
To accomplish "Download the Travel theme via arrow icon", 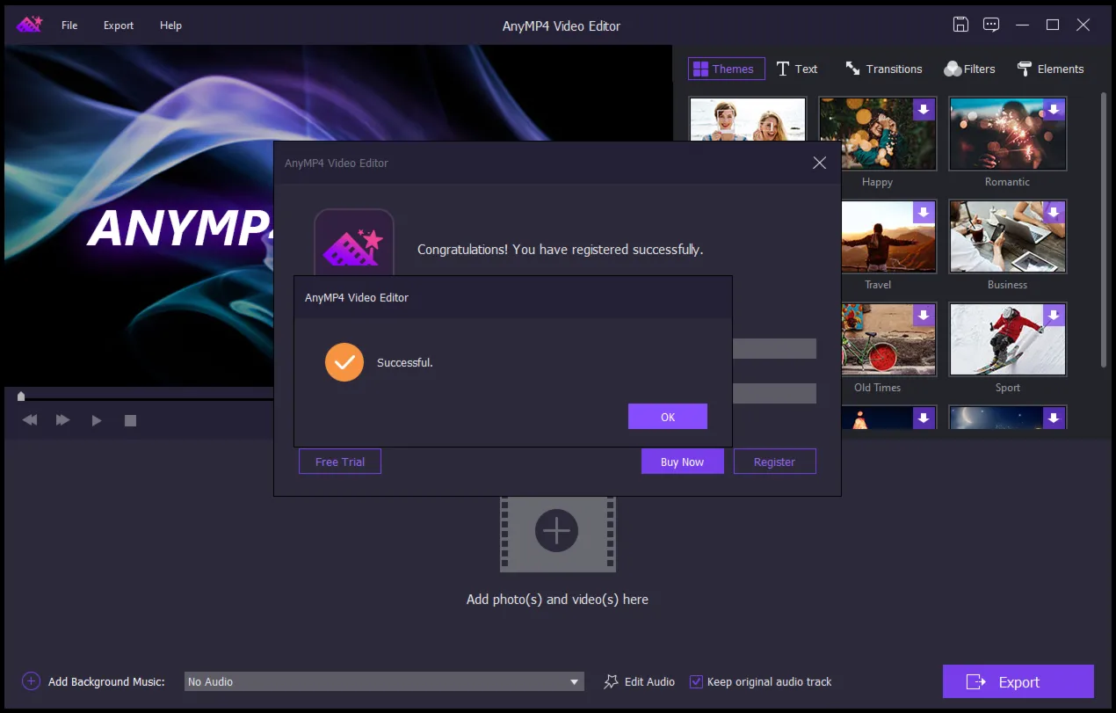I will (924, 213).
